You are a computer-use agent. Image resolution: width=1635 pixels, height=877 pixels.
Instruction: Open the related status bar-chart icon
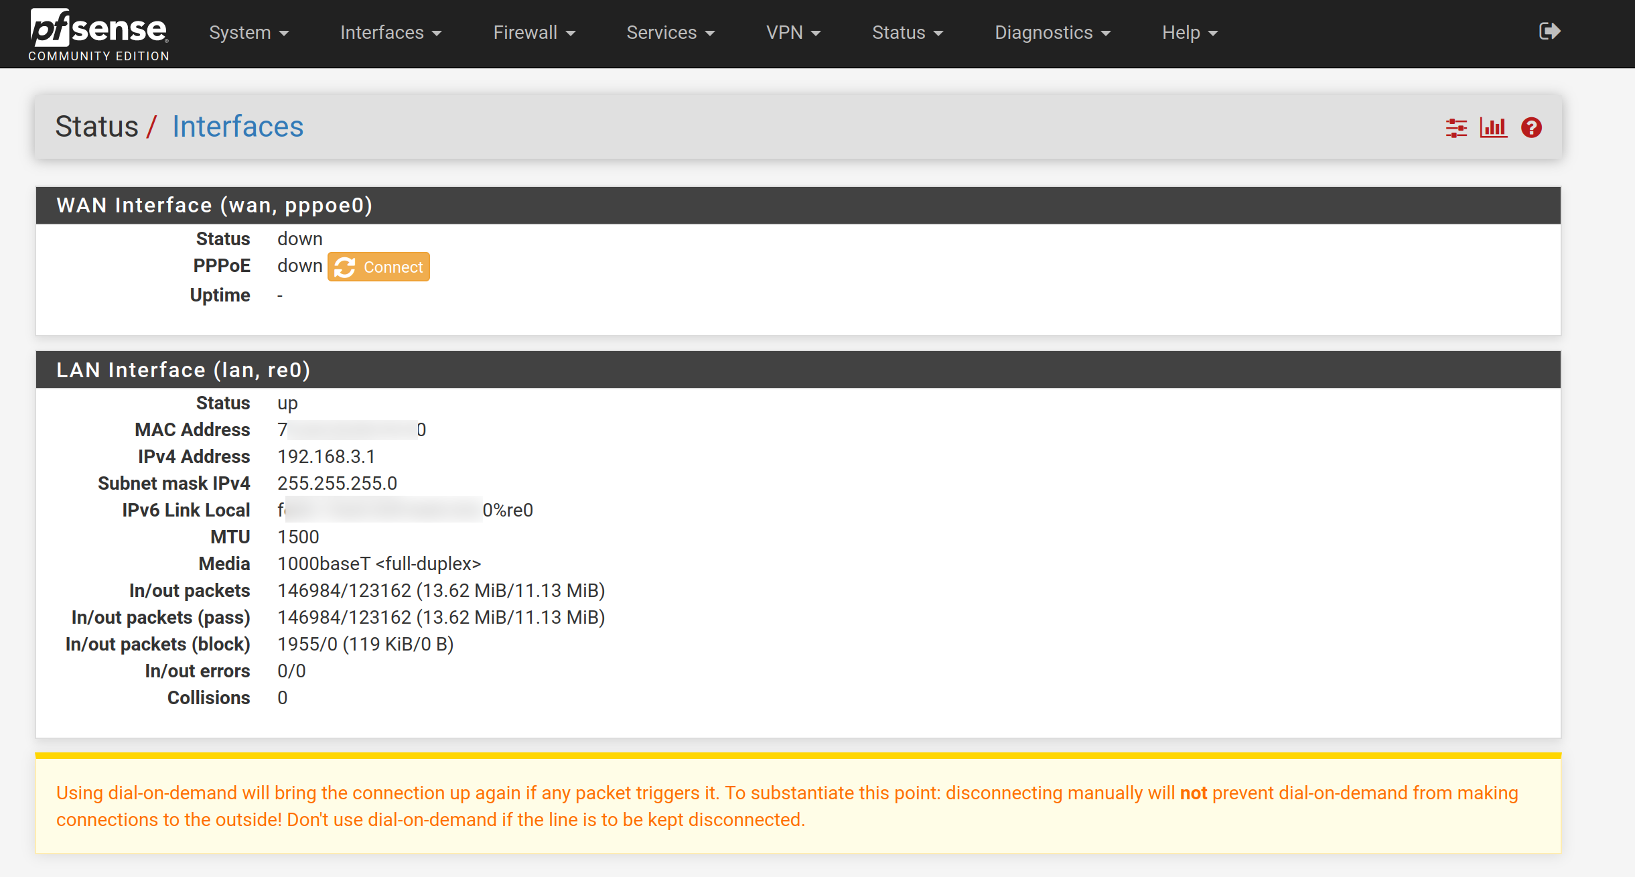point(1493,127)
